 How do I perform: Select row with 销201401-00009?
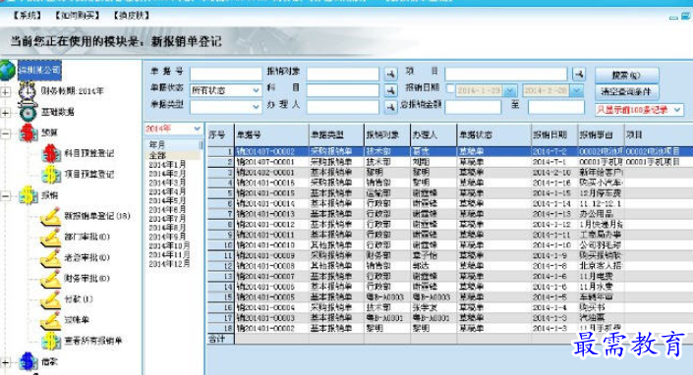[450, 255]
